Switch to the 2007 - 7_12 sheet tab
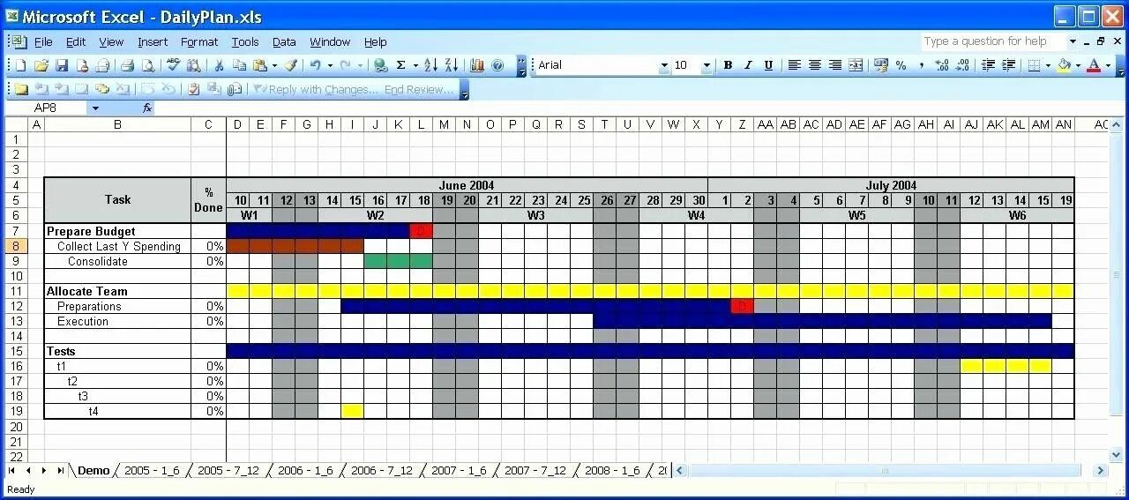The image size is (1129, 500). [x=535, y=471]
